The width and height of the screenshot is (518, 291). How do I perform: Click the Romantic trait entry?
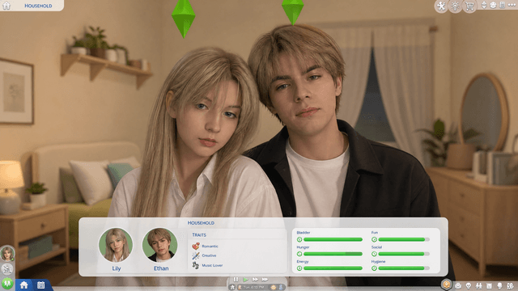coord(205,246)
